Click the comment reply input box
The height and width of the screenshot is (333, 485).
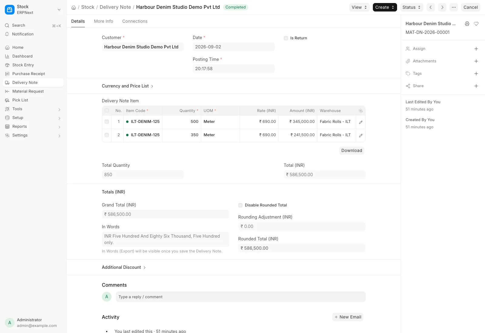(x=241, y=297)
